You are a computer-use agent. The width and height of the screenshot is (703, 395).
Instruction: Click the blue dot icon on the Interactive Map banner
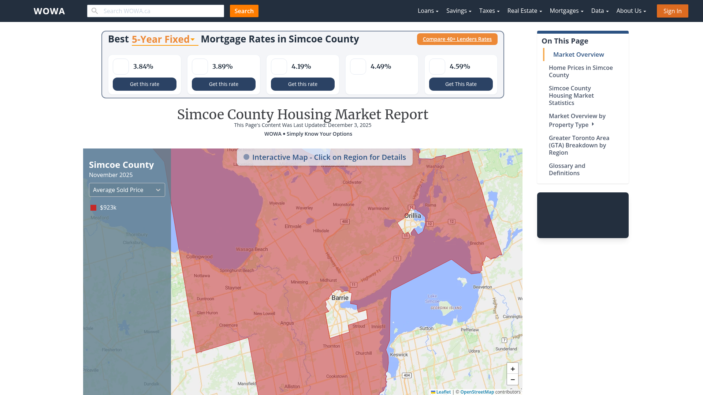tap(246, 157)
